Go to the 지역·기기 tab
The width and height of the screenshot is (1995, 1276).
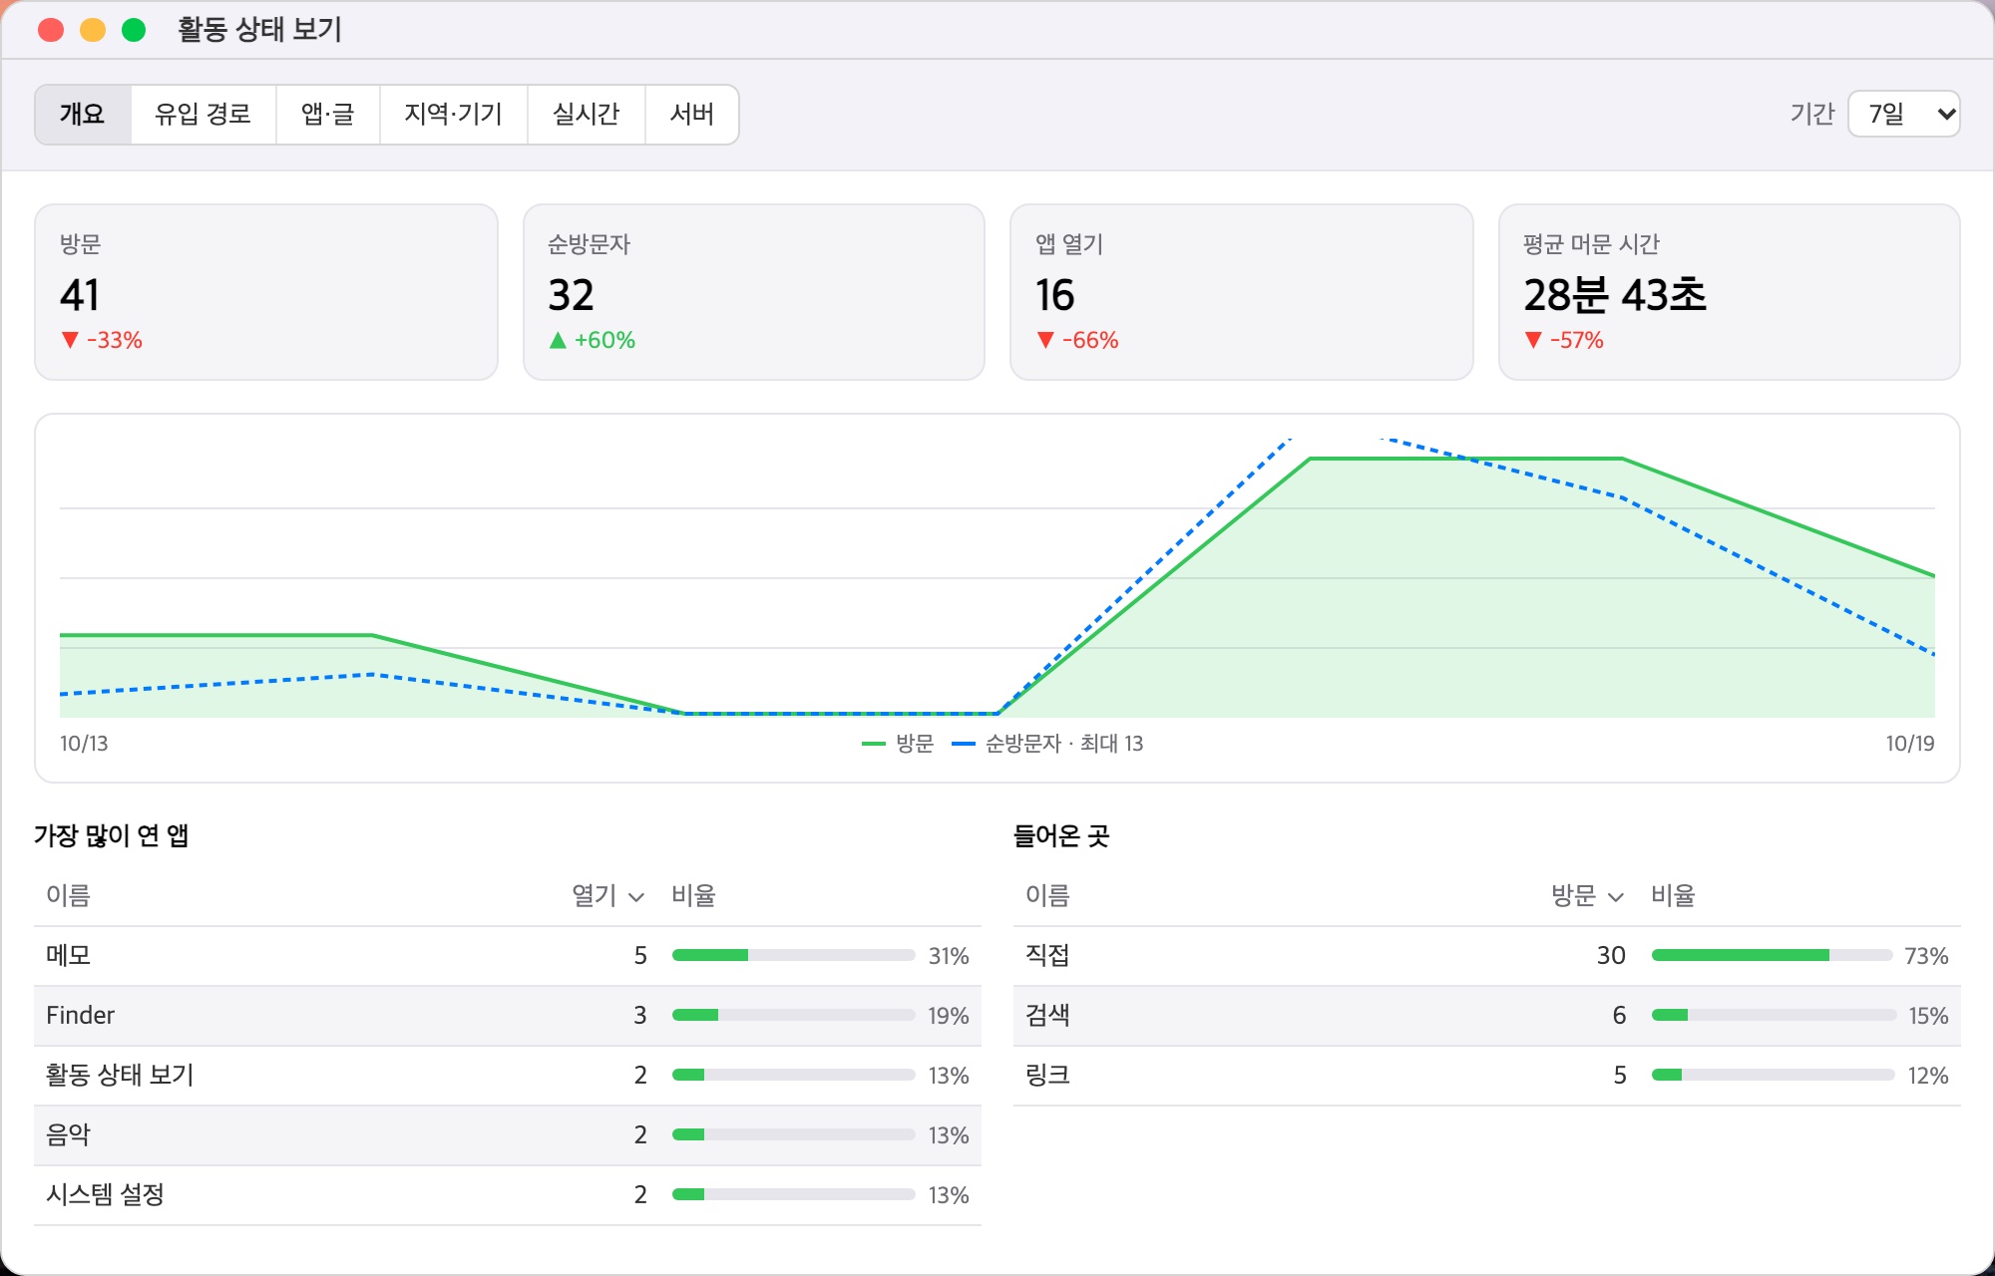(x=454, y=115)
